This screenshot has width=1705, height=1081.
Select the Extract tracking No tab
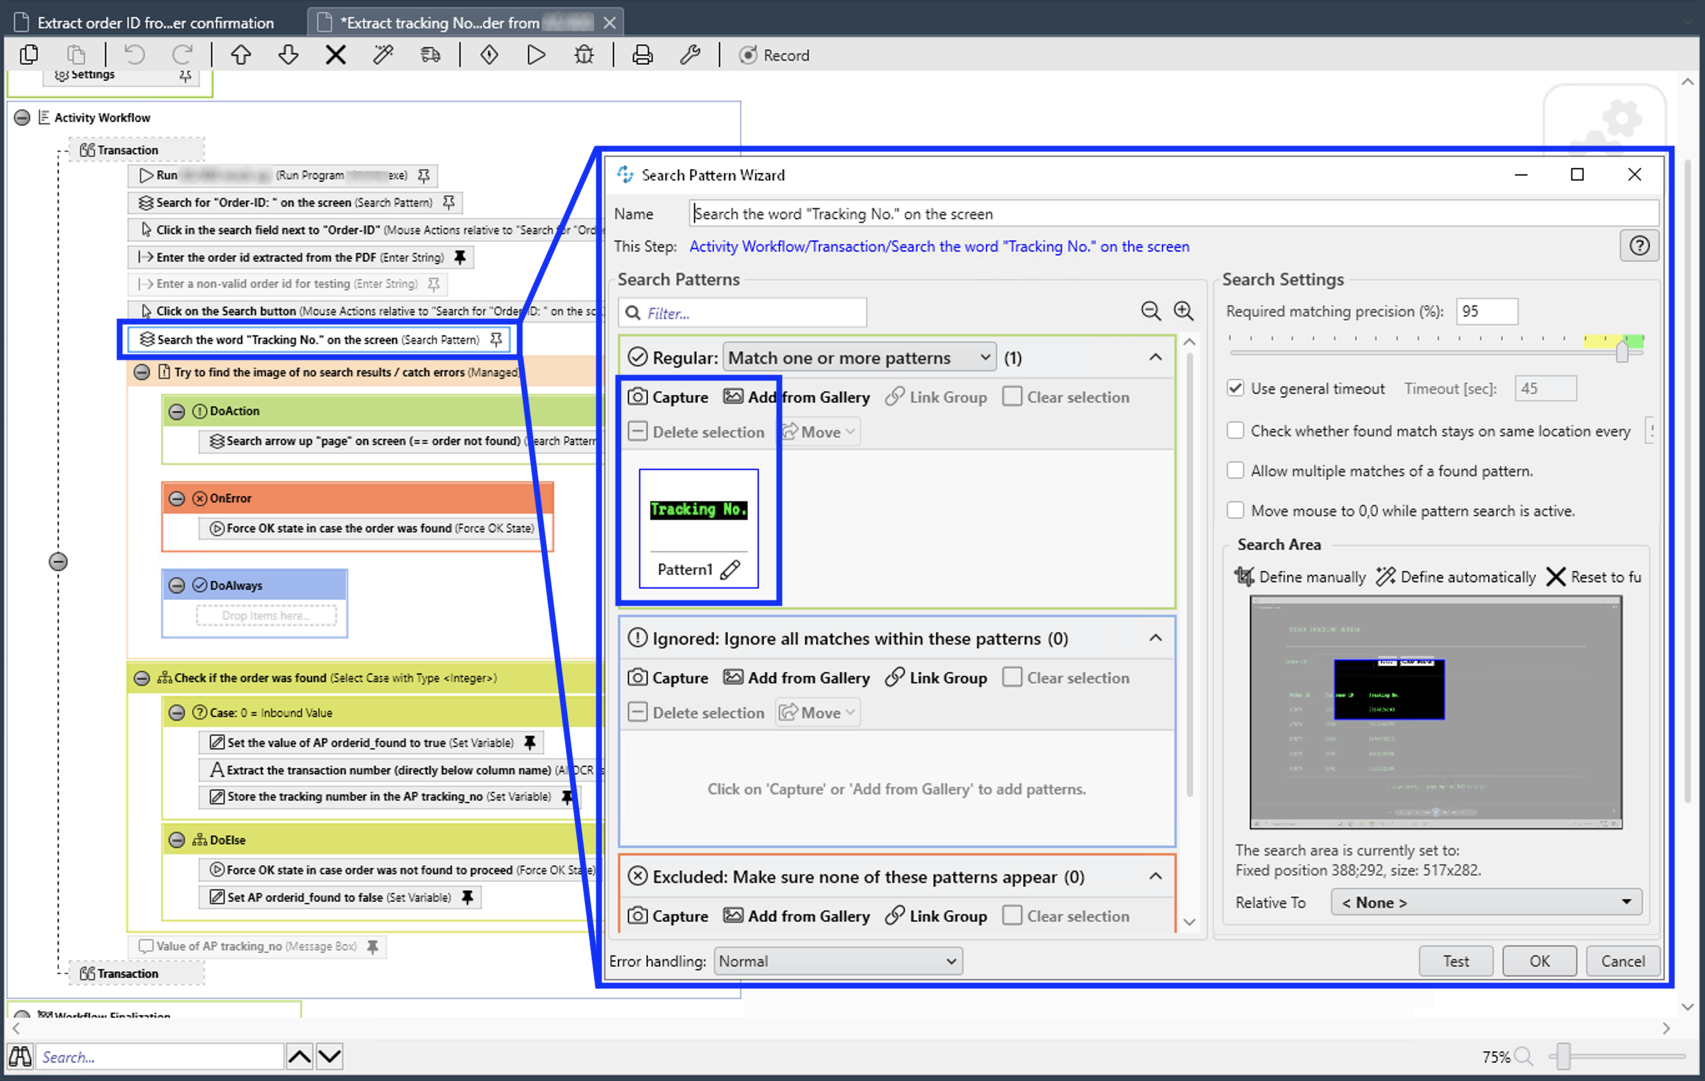[439, 22]
